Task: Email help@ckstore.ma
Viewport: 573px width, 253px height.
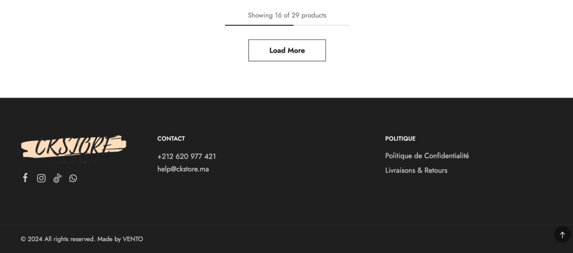Action: pyautogui.click(x=183, y=169)
